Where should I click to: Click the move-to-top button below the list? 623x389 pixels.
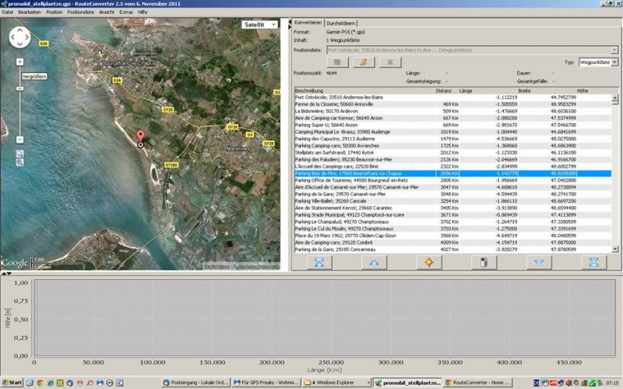point(319,263)
